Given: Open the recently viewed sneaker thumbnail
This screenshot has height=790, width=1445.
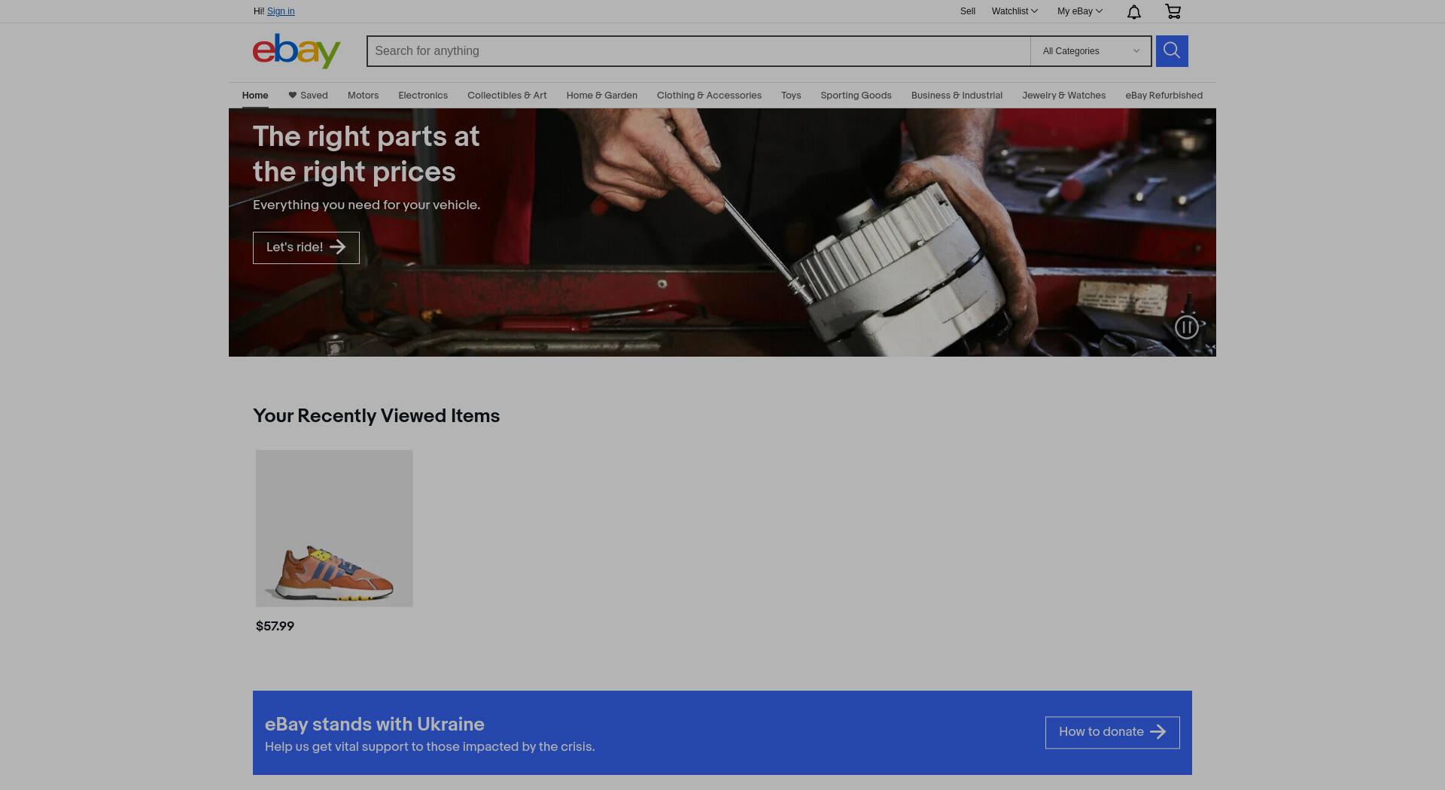Looking at the screenshot, I should click(x=334, y=528).
